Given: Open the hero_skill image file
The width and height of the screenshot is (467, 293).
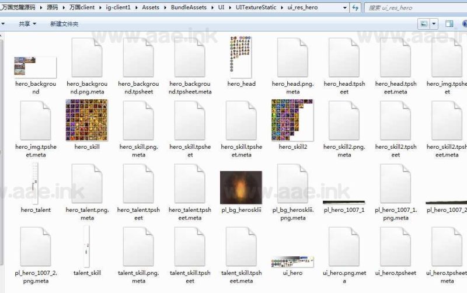Looking at the screenshot, I should pyautogui.click(x=87, y=120).
